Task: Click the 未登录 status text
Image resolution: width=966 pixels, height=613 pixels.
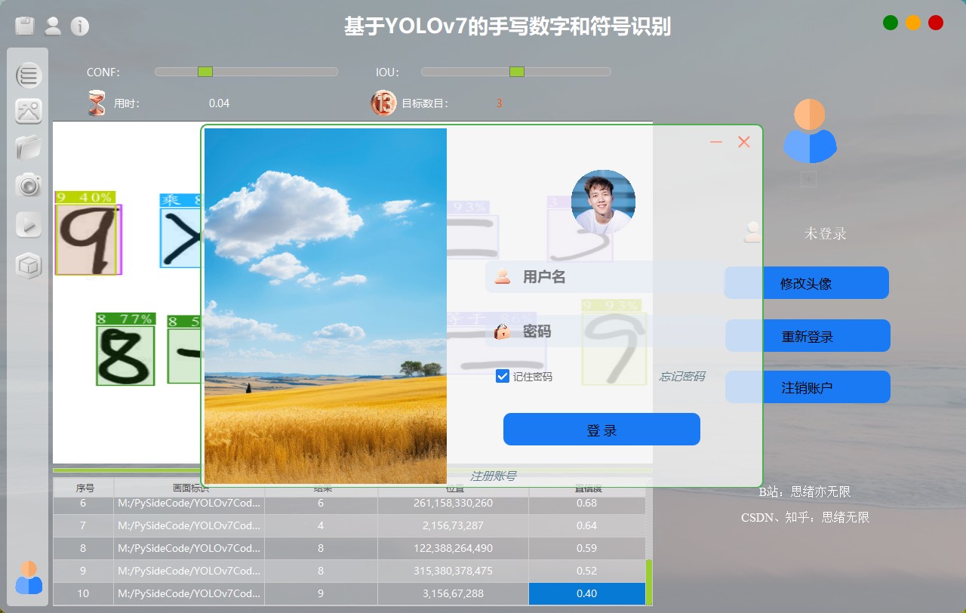Action: pos(825,233)
